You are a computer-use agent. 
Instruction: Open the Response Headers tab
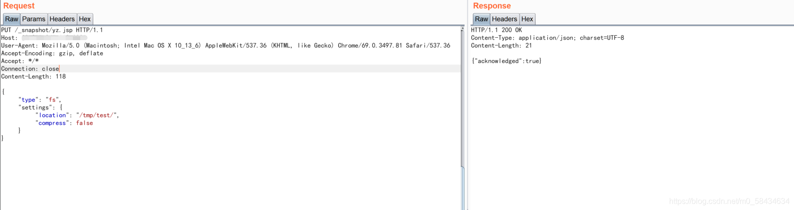coord(504,19)
